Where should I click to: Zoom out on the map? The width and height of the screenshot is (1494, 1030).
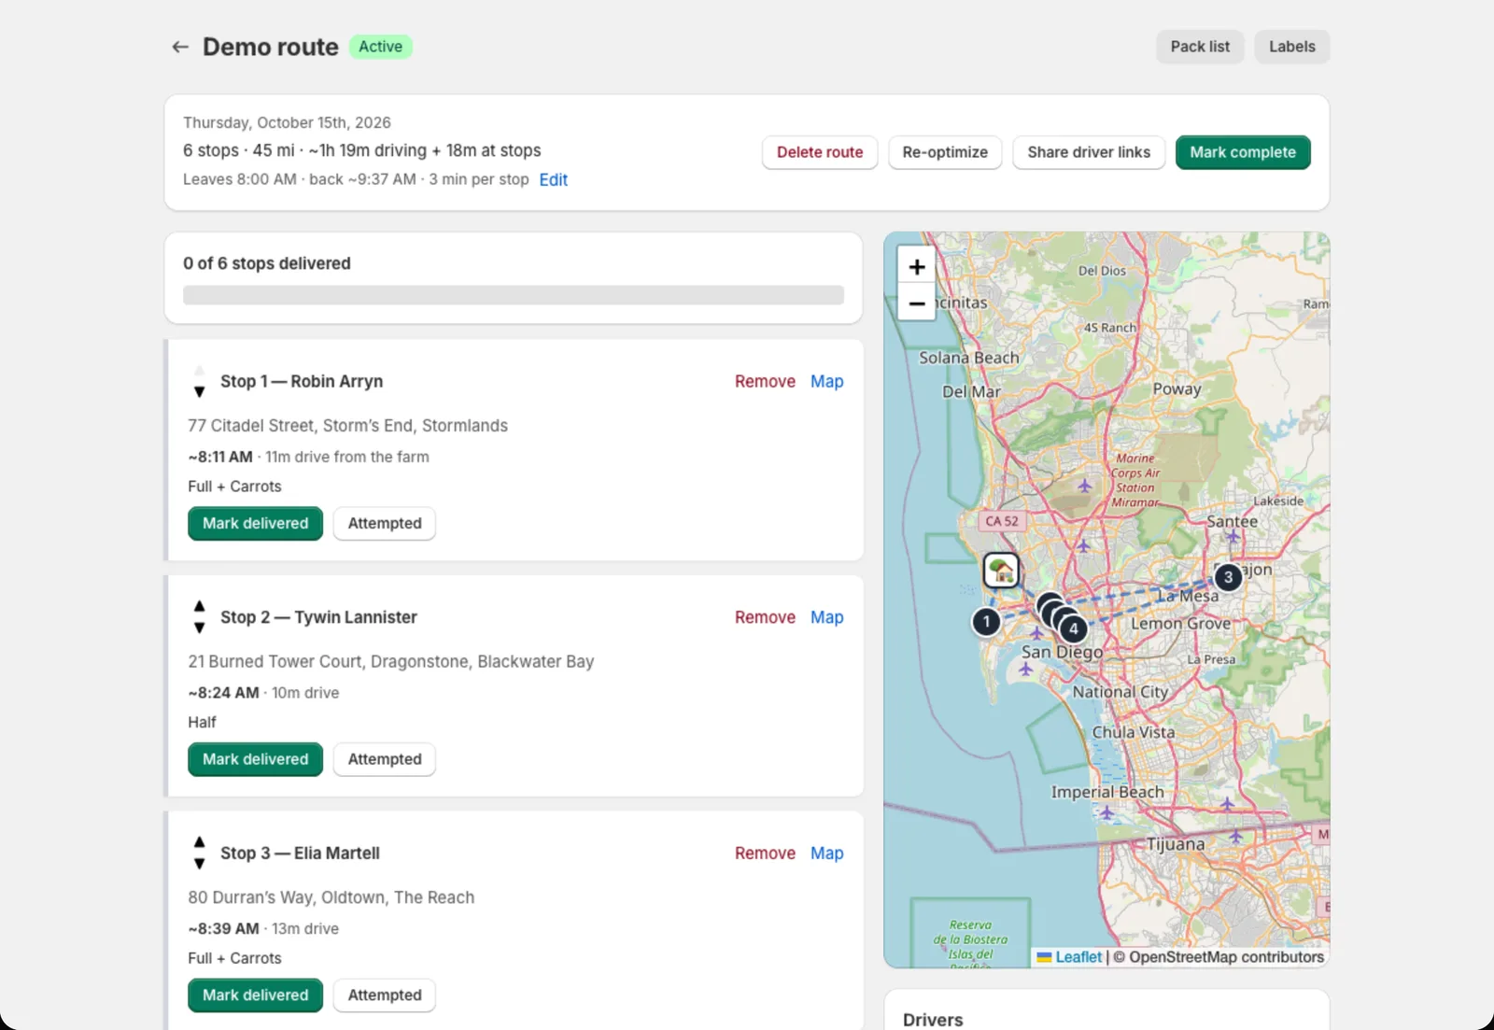click(x=917, y=303)
